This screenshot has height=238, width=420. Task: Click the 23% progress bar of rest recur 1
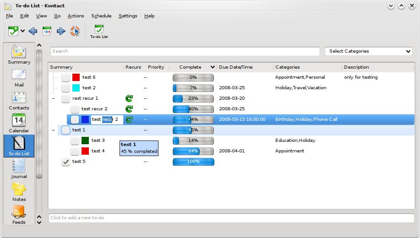[x=193, y=98]
